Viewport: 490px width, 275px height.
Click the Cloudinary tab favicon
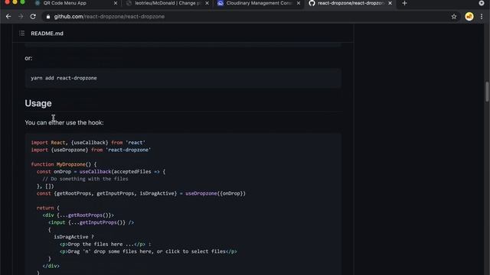(220, 3)
